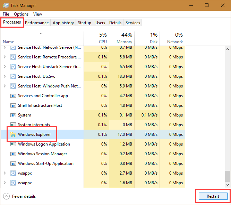Click Service Host: UtcSvc name text
The width and height of the screenshot is (231, 205).
(x=36, y=76)
